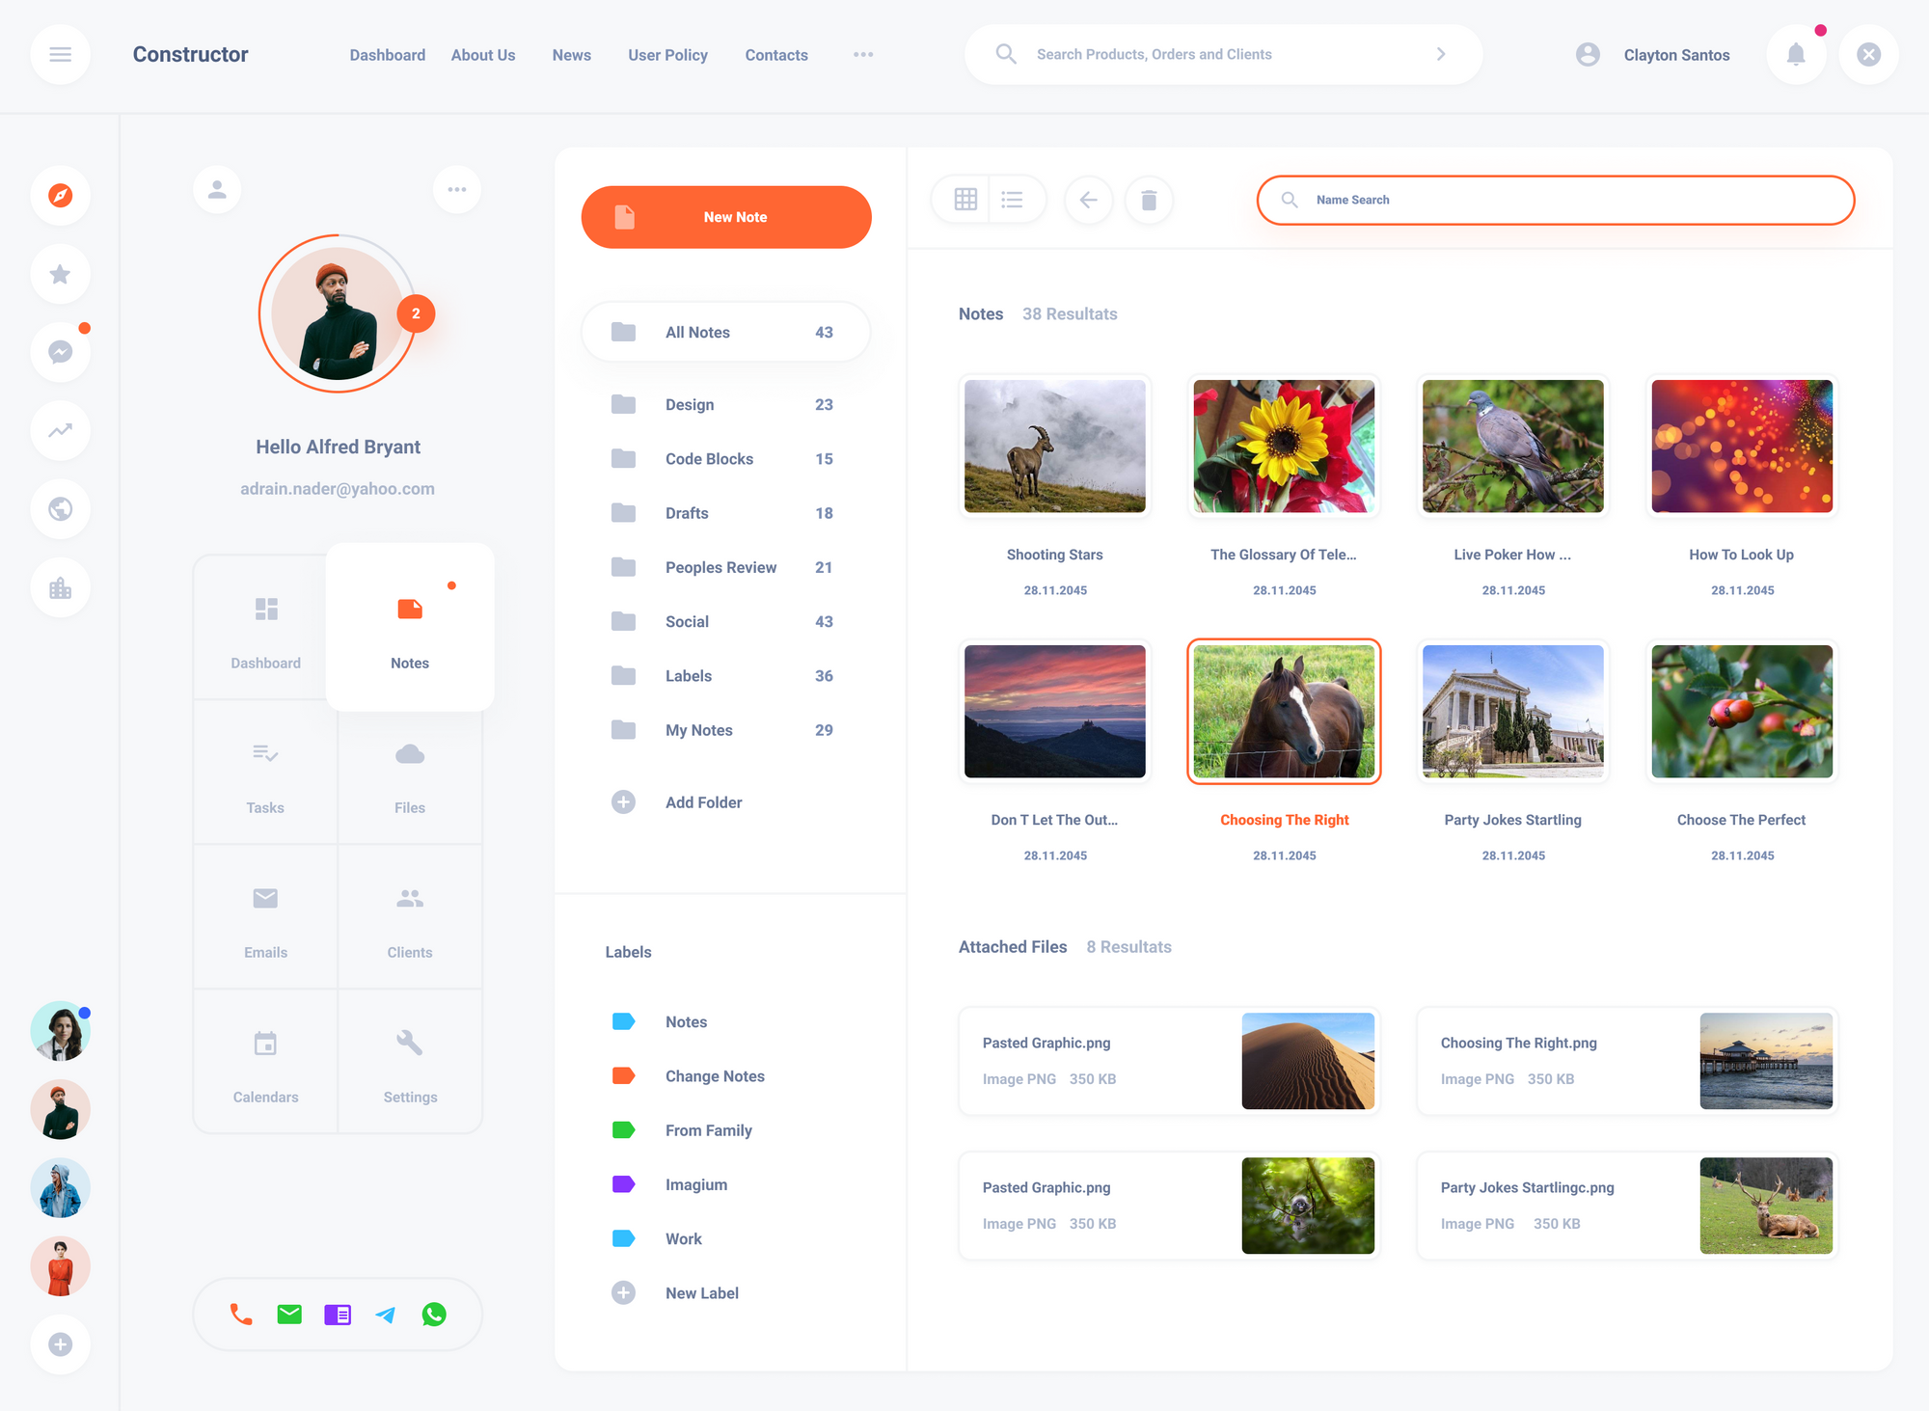This screenshot has height=1411, width=1929.
Task: Open the notifications bell icon
Action: point(1796,54)
